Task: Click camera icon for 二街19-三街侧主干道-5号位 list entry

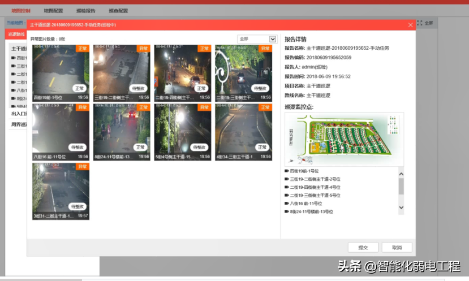Action: [287, 195]
